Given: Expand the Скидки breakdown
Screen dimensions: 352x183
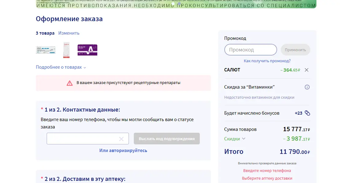Looking at the screenshot, I should pyautogui.click(x=234, y=139).
